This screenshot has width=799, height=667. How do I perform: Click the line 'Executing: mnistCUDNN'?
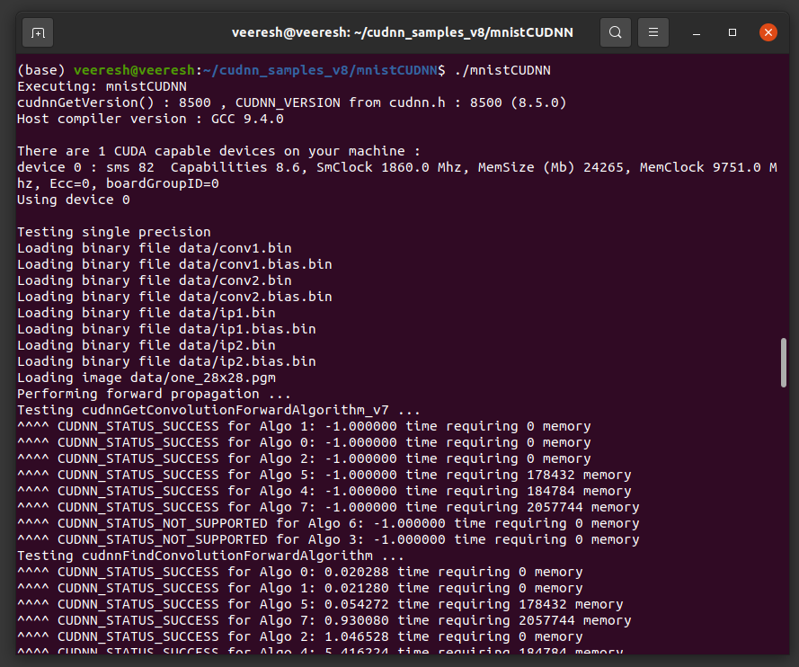click(102, 86)
